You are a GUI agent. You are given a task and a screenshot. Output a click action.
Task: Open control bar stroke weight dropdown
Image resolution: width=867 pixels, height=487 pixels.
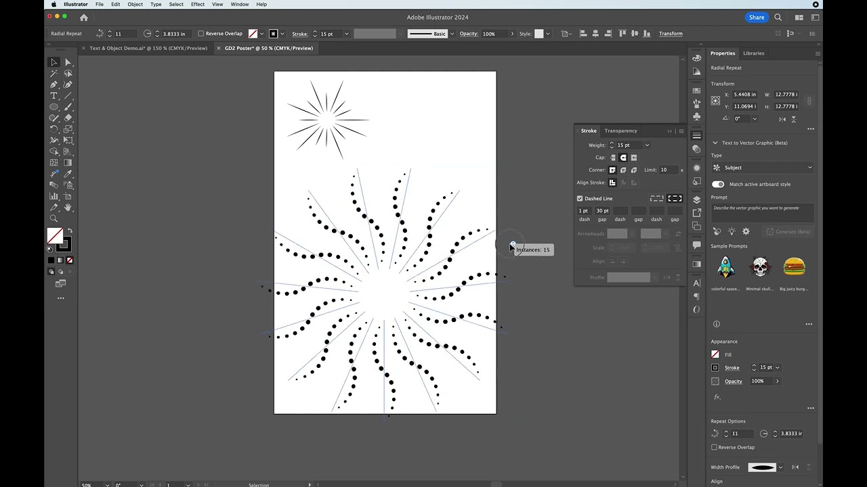tap(346, 34)
